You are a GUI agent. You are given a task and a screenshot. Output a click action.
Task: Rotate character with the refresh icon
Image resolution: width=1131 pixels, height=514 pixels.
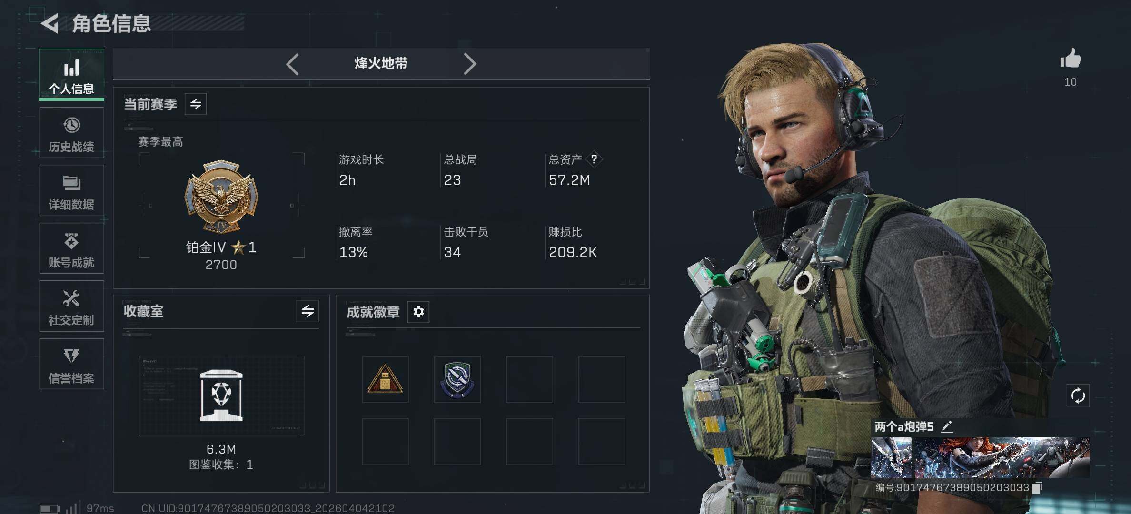click(x=1078, y=395)
